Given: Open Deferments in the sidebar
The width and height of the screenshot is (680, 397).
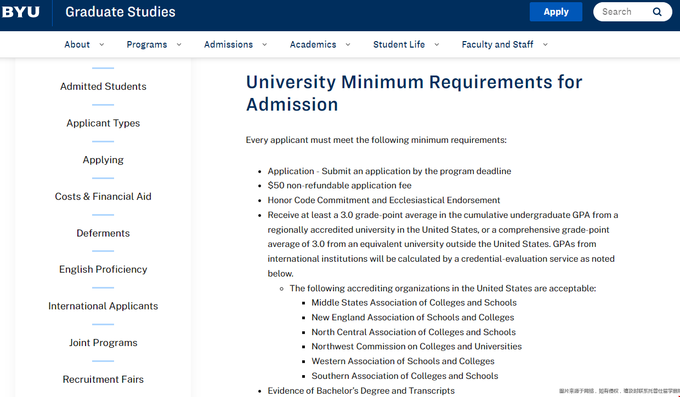Looking at the screenshot, I should pyautogui.click(x=103, y=233).
